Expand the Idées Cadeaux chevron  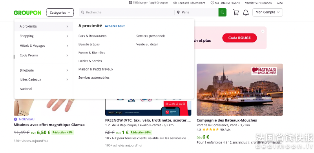[x=67, y=79]
